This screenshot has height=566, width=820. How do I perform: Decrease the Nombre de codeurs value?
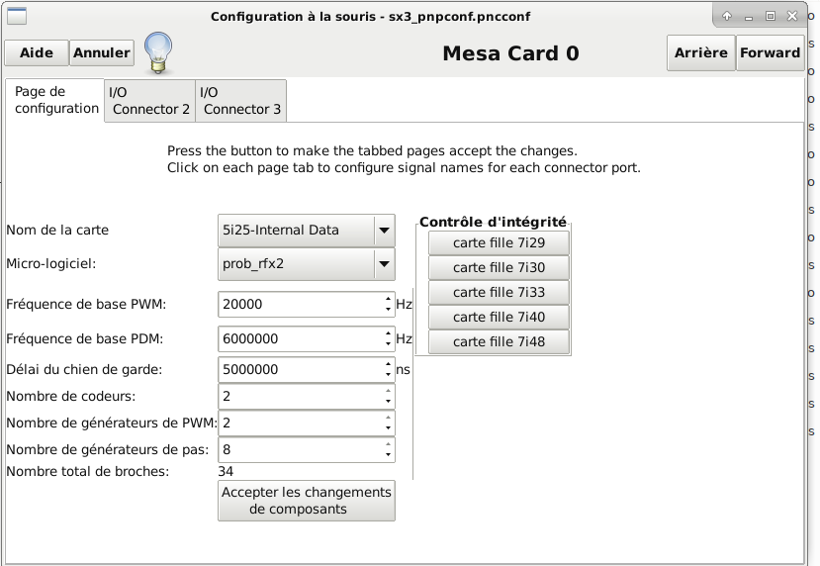(x=388, y=401)
